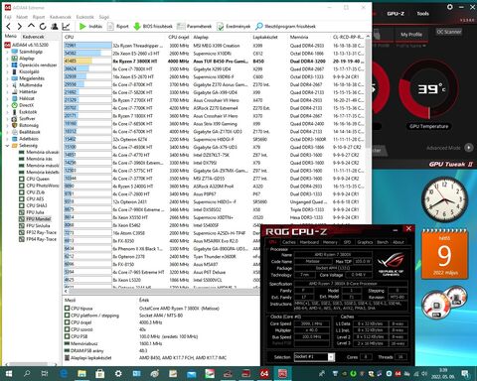Screen dimensions: 477x381
Task: Select CPU Queen benchmark
Action: tap(38, 179)
